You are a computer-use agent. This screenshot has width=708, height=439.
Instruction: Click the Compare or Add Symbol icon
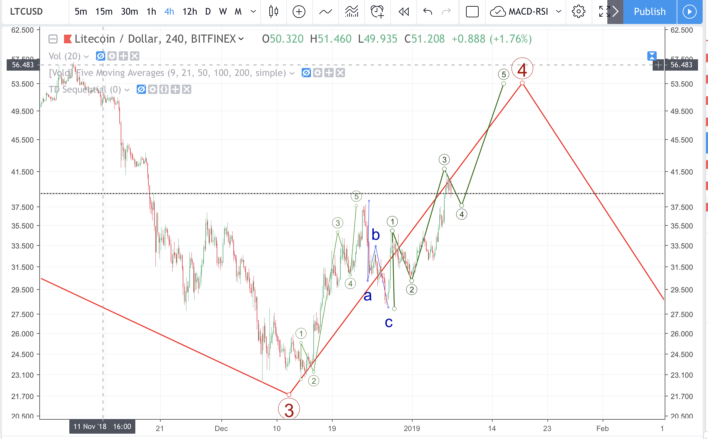pyautogui.click(x=299, y=12)
